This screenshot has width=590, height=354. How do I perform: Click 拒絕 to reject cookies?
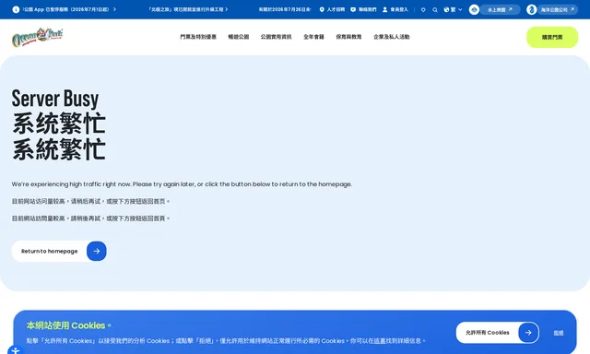(x=559, y=333)
